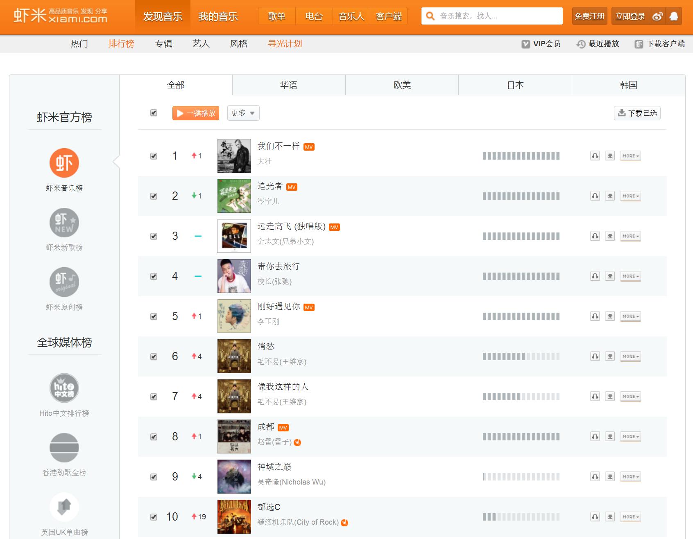The height and width of the screenshot is (539, 693).
Task: Open the 虾米新歌榜 new songs chart icon
Action: tap(64, 223)
